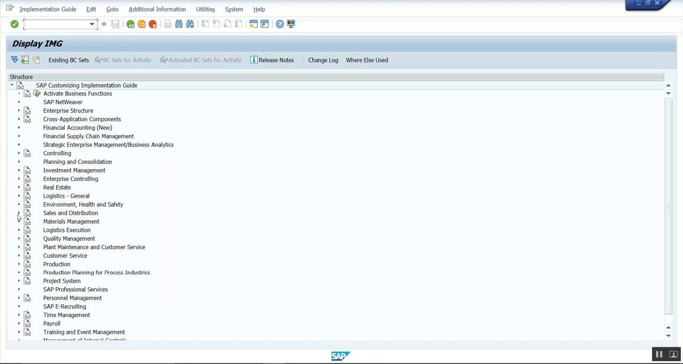Collapse the SAP Customizing Implementation Guide root node
The image size is (683, 364).
tap(12, 85)
